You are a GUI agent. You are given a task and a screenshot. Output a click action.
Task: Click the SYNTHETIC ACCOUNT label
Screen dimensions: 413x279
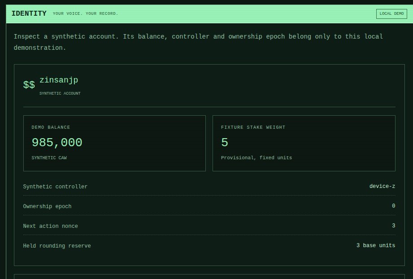click(60, 93)
